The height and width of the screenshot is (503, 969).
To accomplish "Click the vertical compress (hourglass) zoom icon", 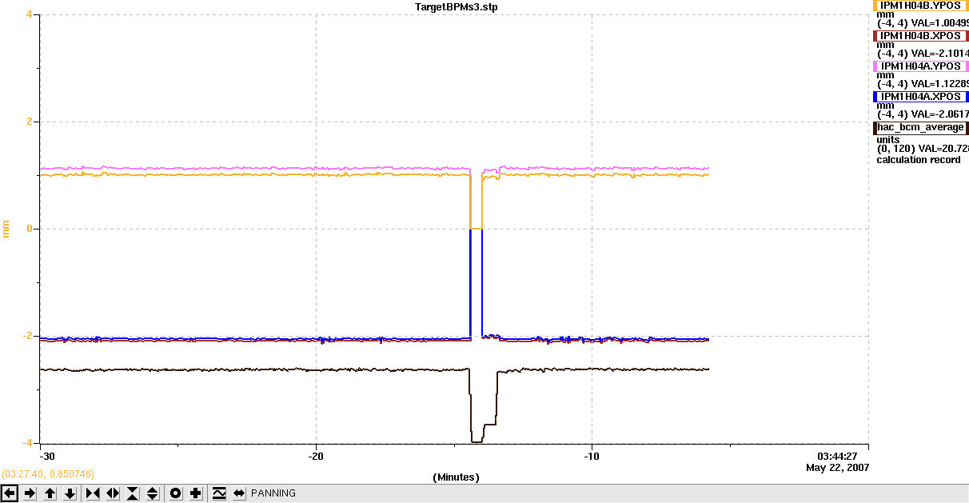I will 133,493.
